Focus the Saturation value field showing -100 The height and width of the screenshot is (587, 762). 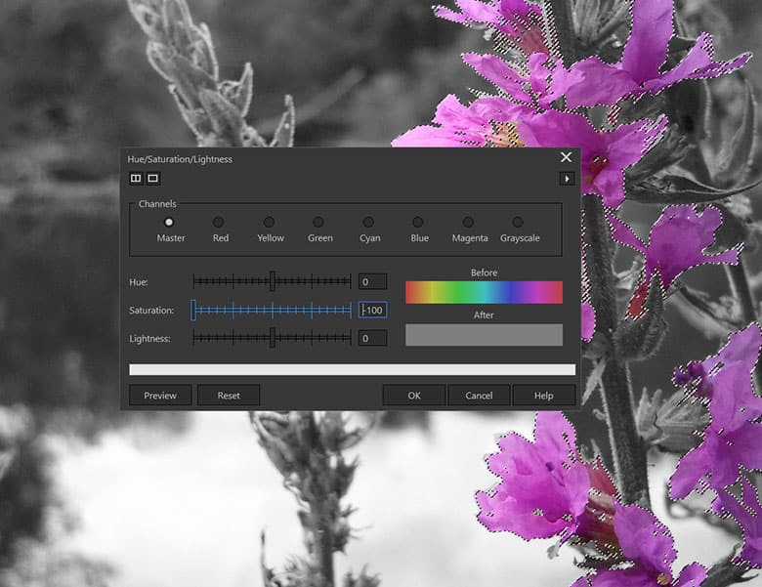pyautogui.click(x=372, y=311)
